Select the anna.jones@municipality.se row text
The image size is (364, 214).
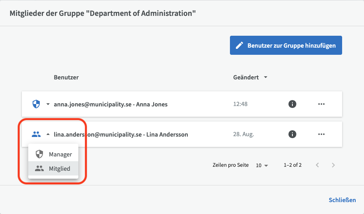point(111,104)
